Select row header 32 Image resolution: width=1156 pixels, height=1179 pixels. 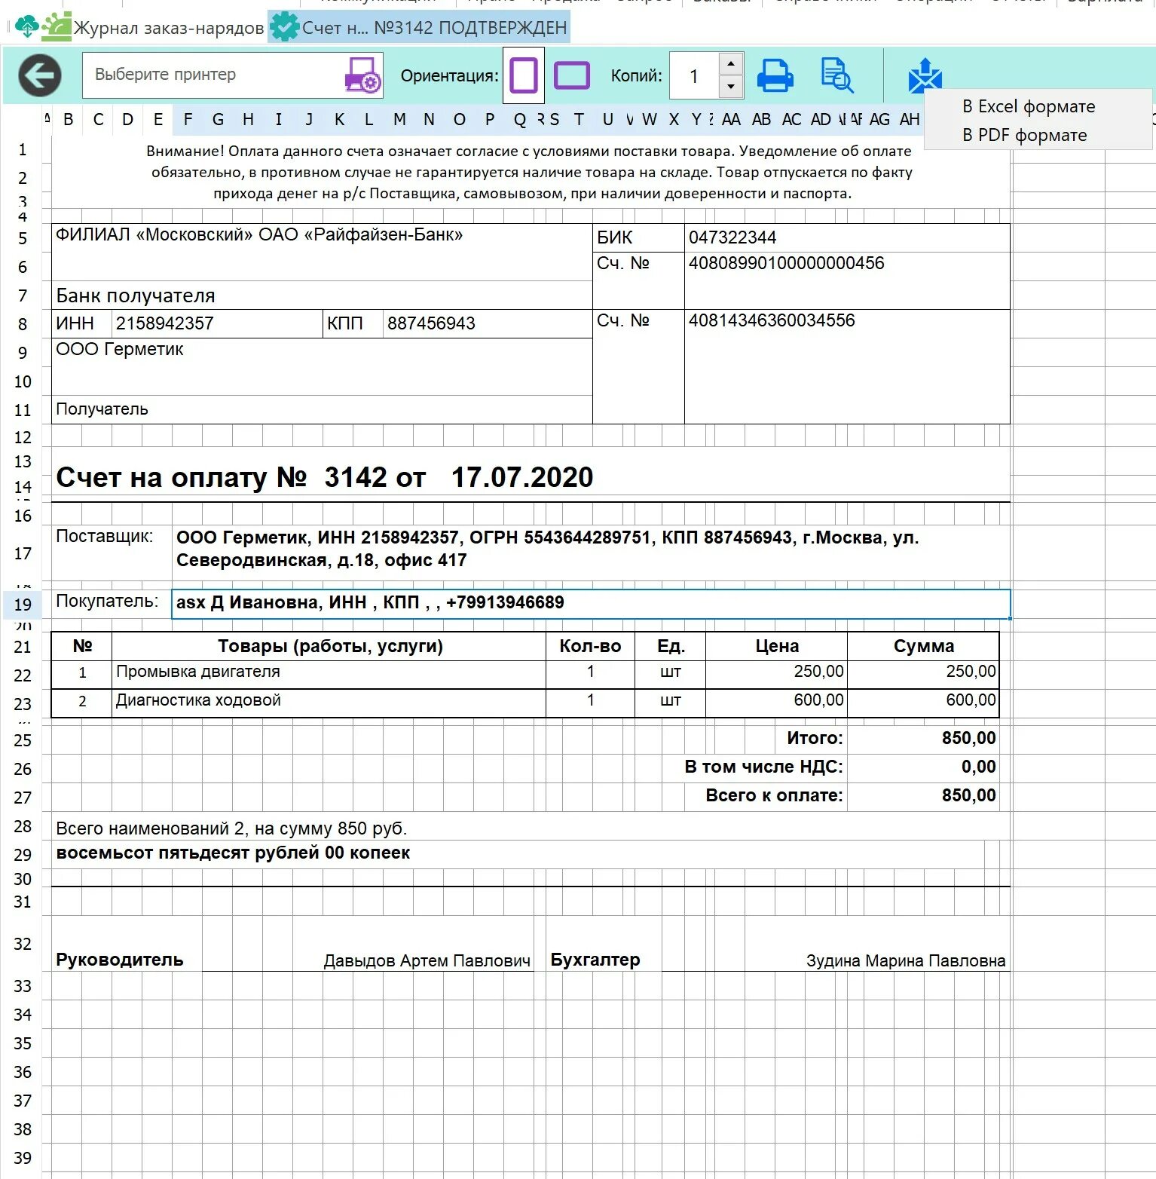pos(23,944)
